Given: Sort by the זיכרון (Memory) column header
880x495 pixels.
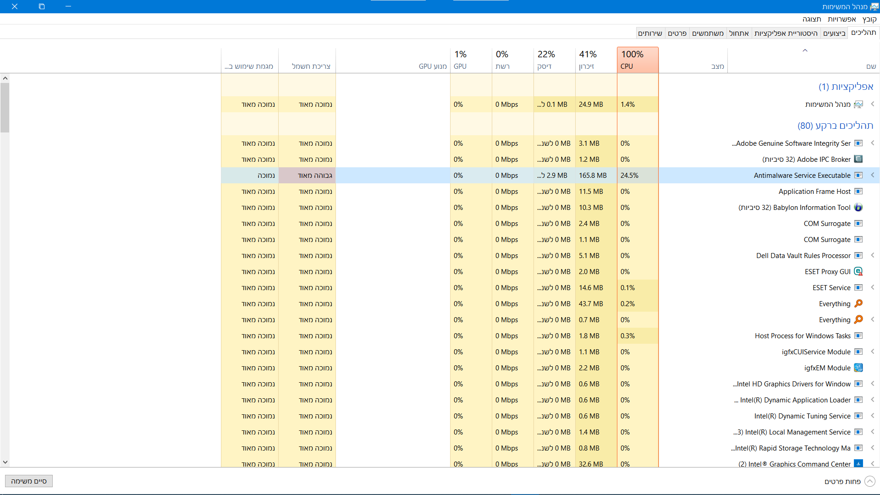Looking at the screenshot, I should pos(596,60).
